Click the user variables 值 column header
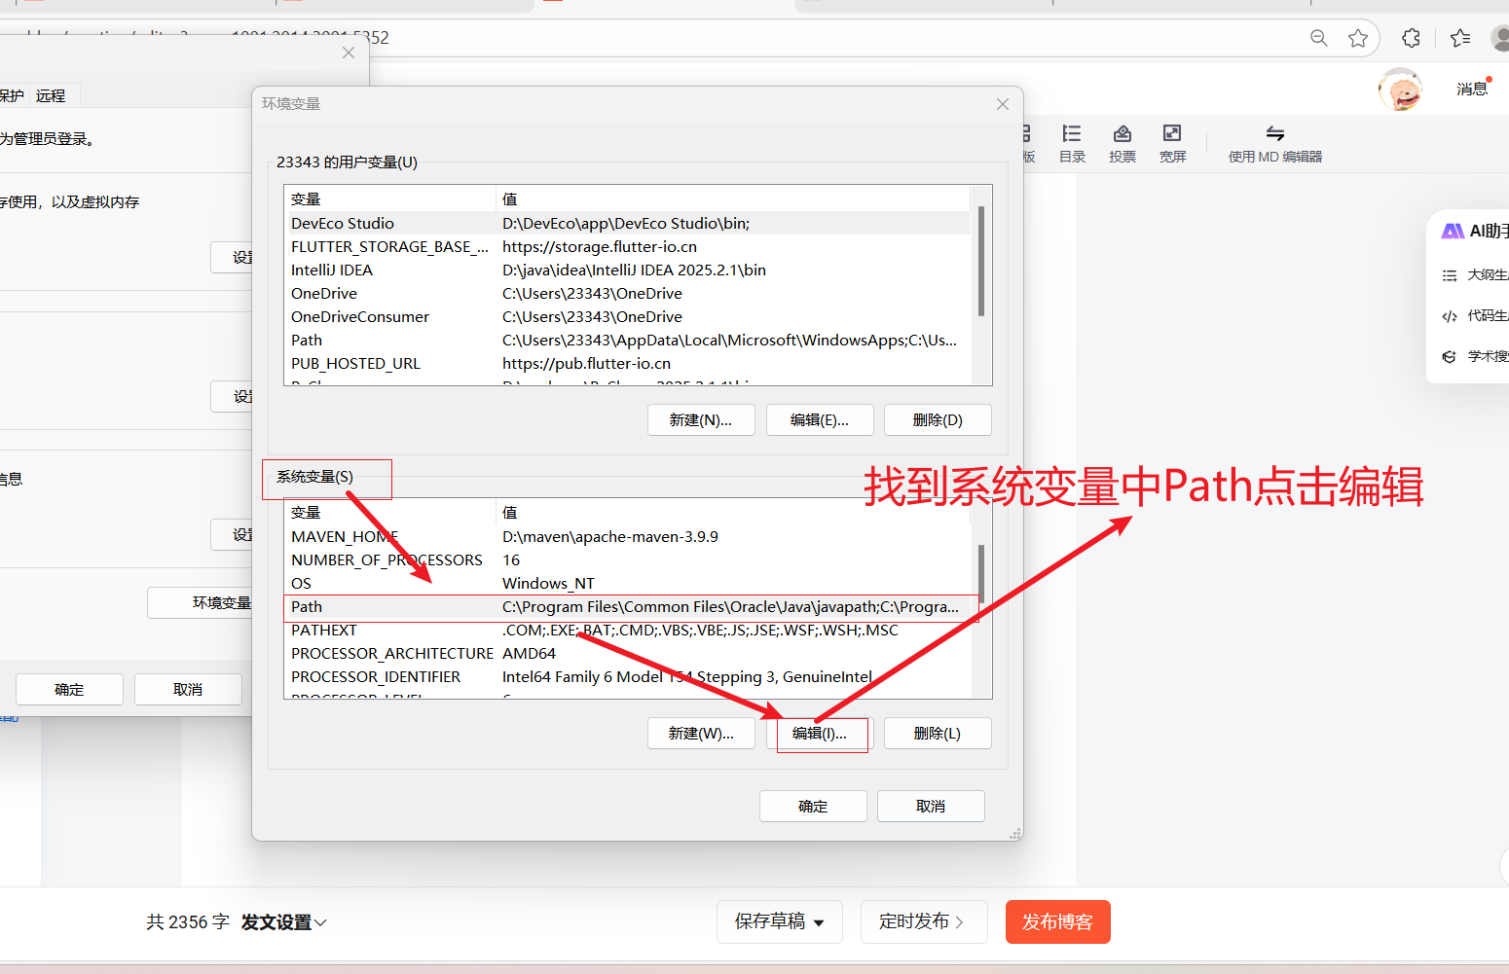This screenshot has height=974, width=1509. tap(733, 199)
